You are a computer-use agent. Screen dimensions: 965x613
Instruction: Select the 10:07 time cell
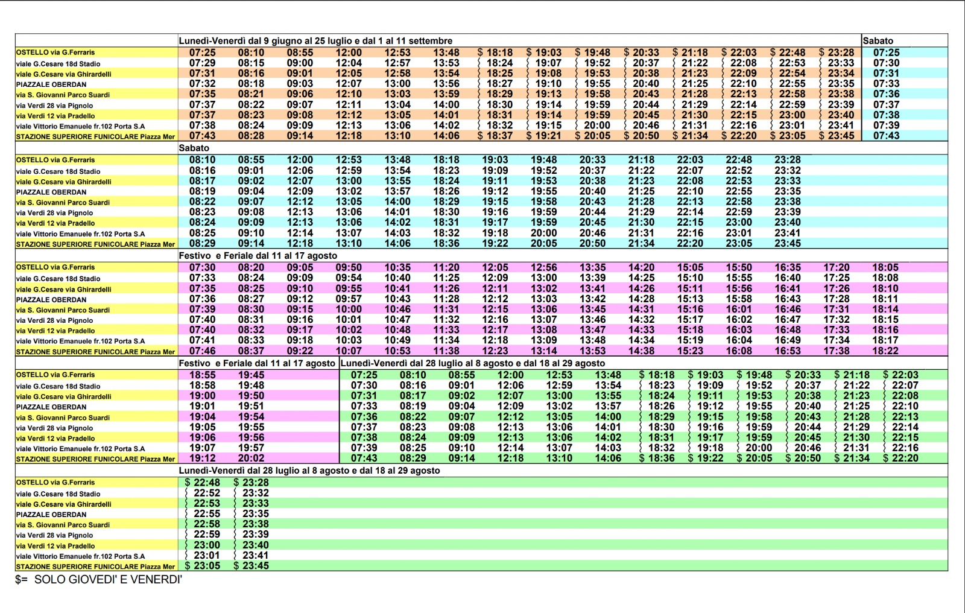pyautogui.click(x=349, y=351)
